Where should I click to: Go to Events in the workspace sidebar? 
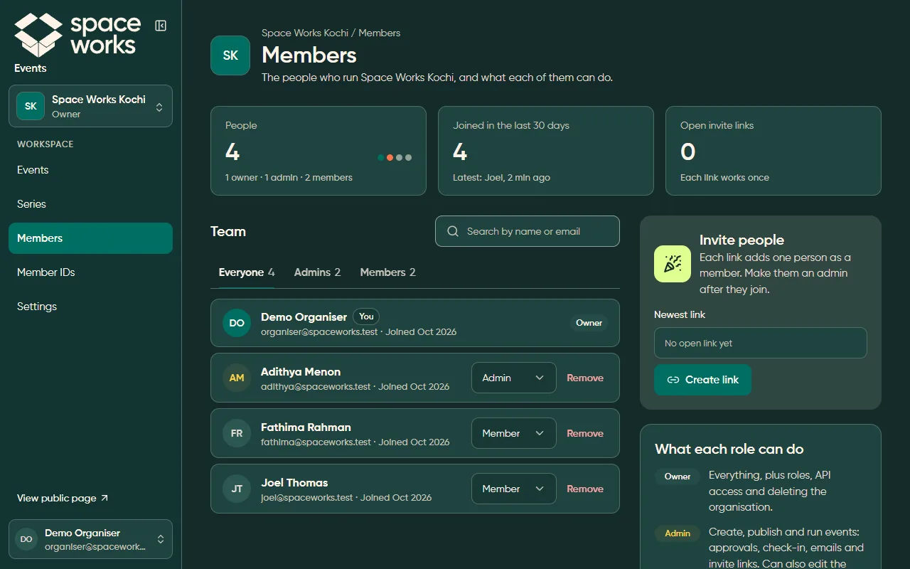pos(90,170)
